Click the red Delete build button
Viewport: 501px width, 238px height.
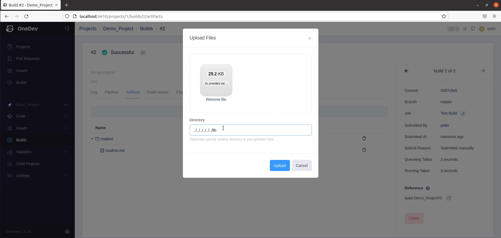point(414,218)
